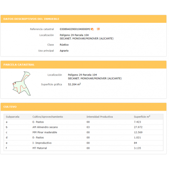Click subparcela letter 'f'
This screenshot has width=169, height=169.
coord(6,148)
